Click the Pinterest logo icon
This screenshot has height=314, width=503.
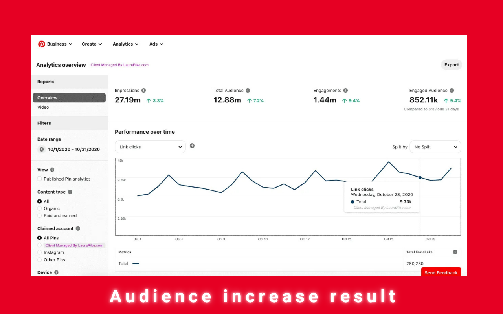pyautogui.click(x=41, y=44)
